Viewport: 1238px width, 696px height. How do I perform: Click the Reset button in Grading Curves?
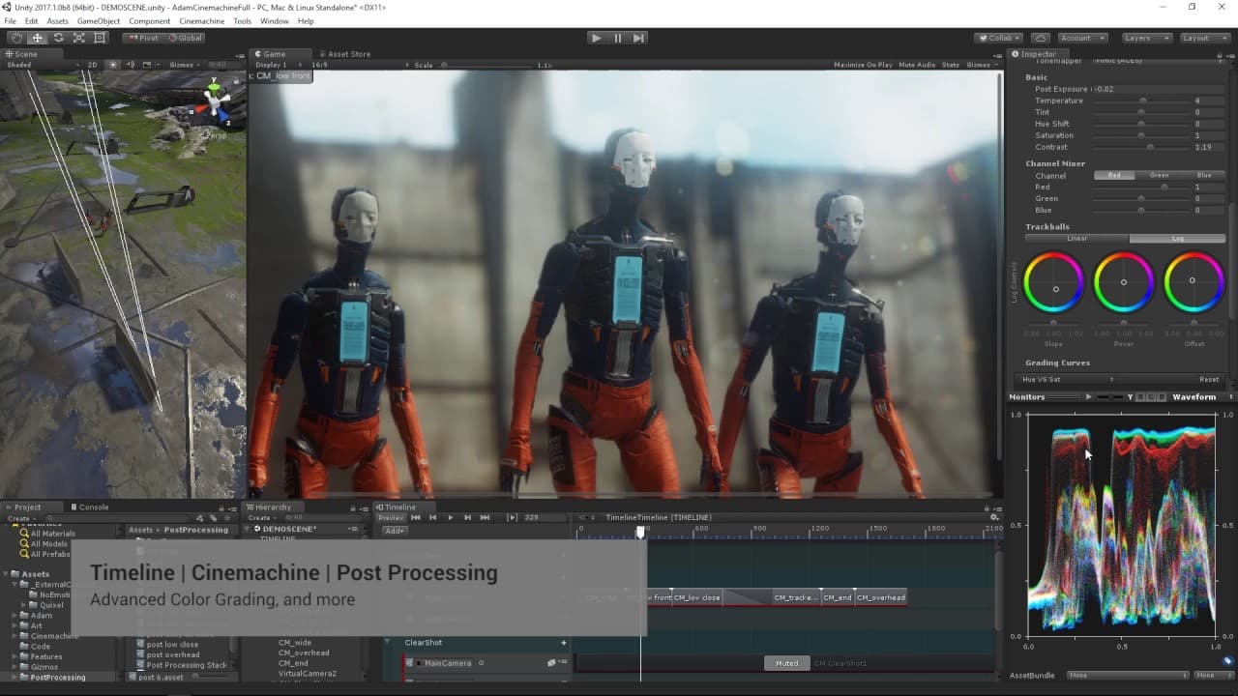1209,379
